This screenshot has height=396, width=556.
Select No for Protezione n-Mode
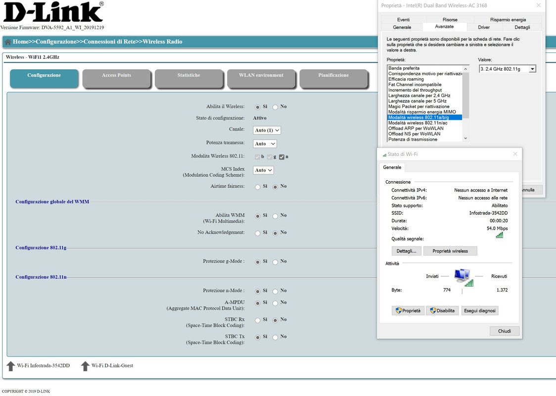pos(275,292)
